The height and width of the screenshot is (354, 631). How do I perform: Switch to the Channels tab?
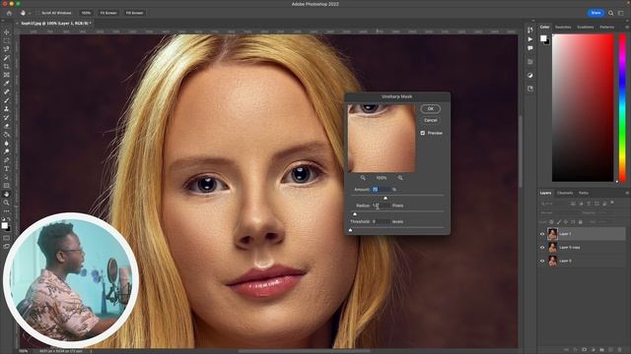tap(565, 193)
